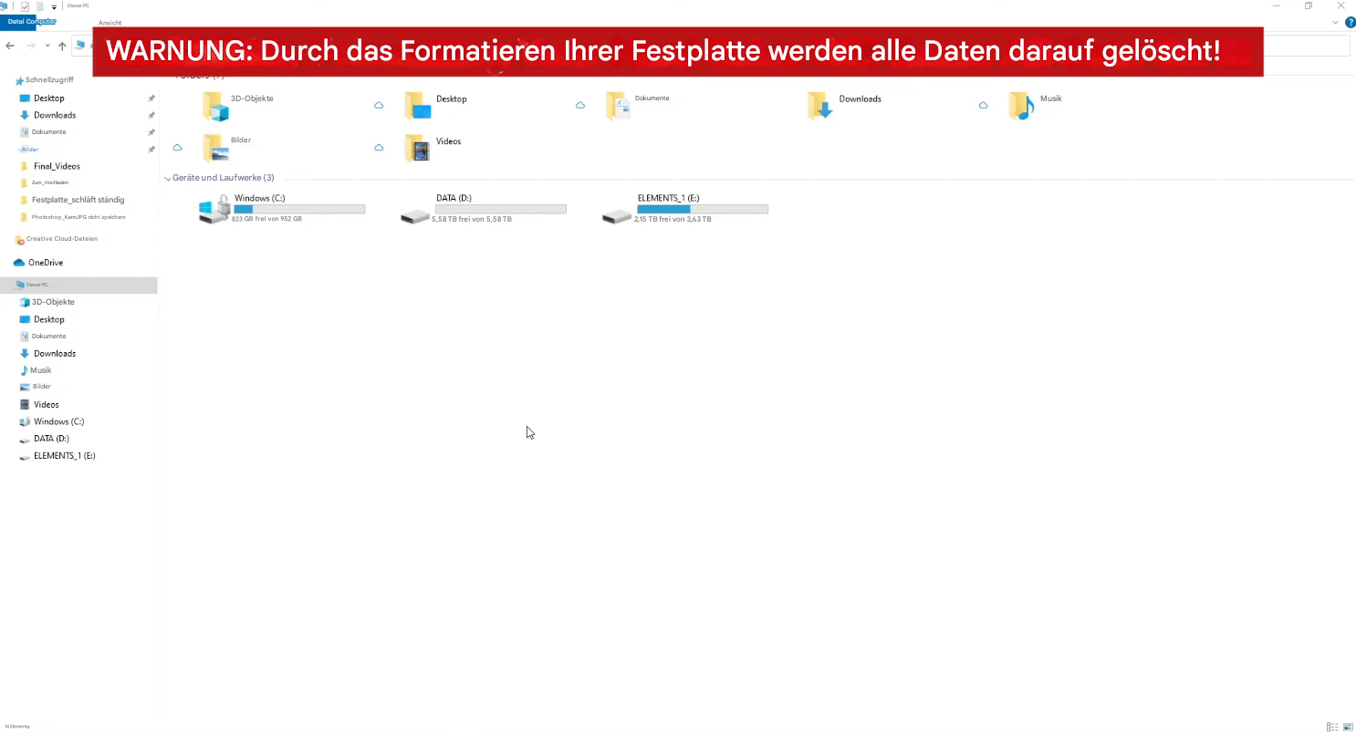Unpin Desktop from Schnellzugriff
This screenshot has height=736, width=1356.
click(x=151, y=98)
